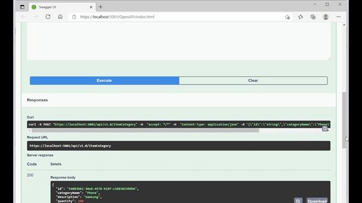The width and height of the screenshot is (362, 203).
Task: Click the 200 response code
Action: (30, 175)
